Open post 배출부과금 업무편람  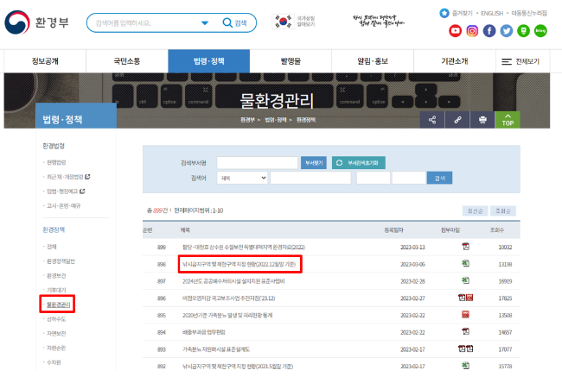pyautogui.click(x=203, y=332)
